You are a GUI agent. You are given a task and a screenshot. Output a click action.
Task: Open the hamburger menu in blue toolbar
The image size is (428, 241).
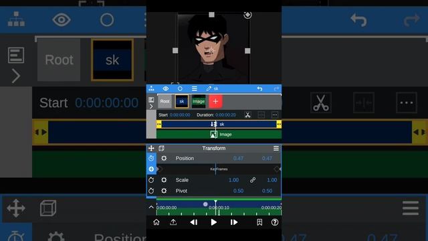(195, 88)
